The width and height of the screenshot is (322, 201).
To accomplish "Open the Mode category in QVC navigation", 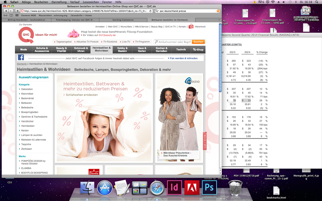I will (x=24, y=49).
